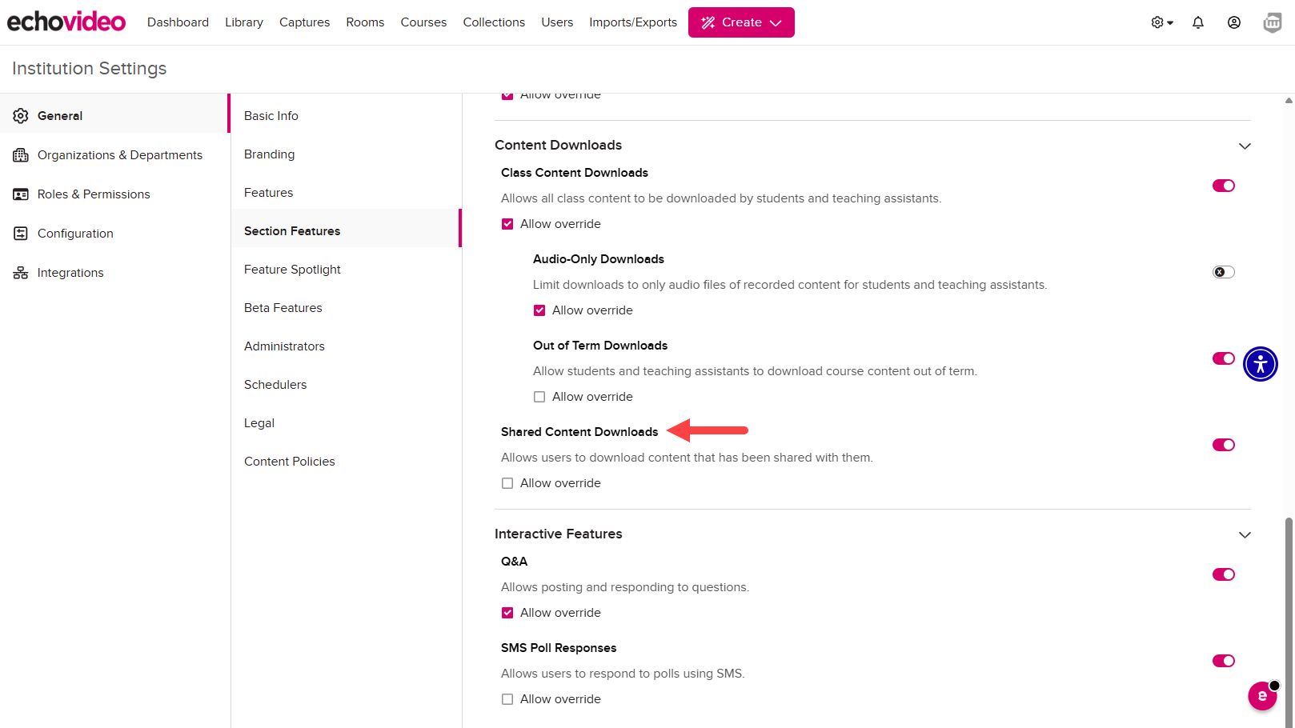The height and width of the screenshot is (728, 1295).
Task: Open the Content Policies link
Action: (x=289, y=462)
